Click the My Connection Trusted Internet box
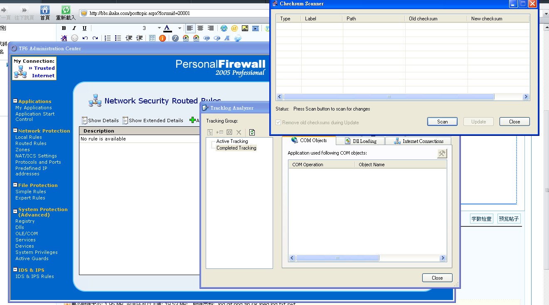 pos(34,69)
